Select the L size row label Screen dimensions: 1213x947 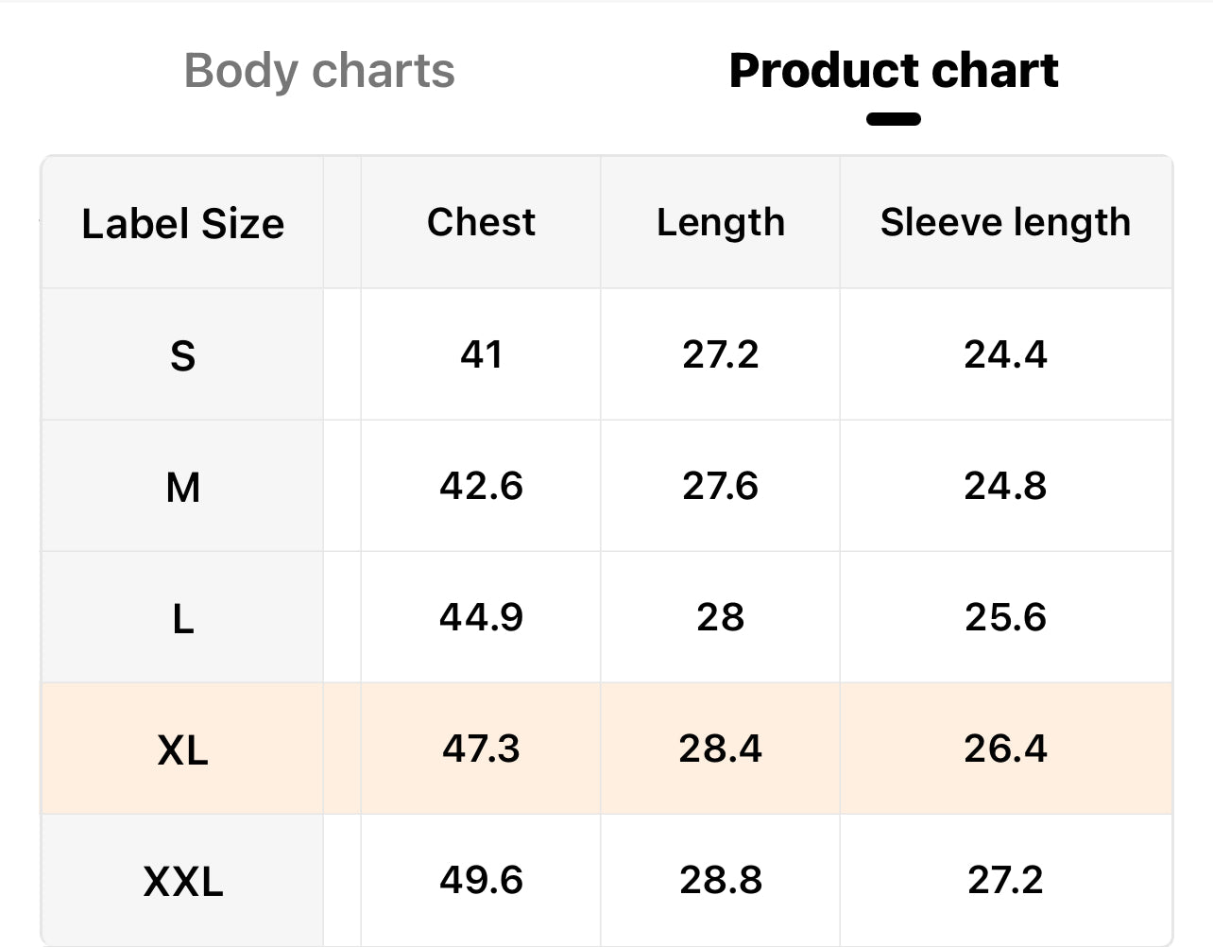182,619
